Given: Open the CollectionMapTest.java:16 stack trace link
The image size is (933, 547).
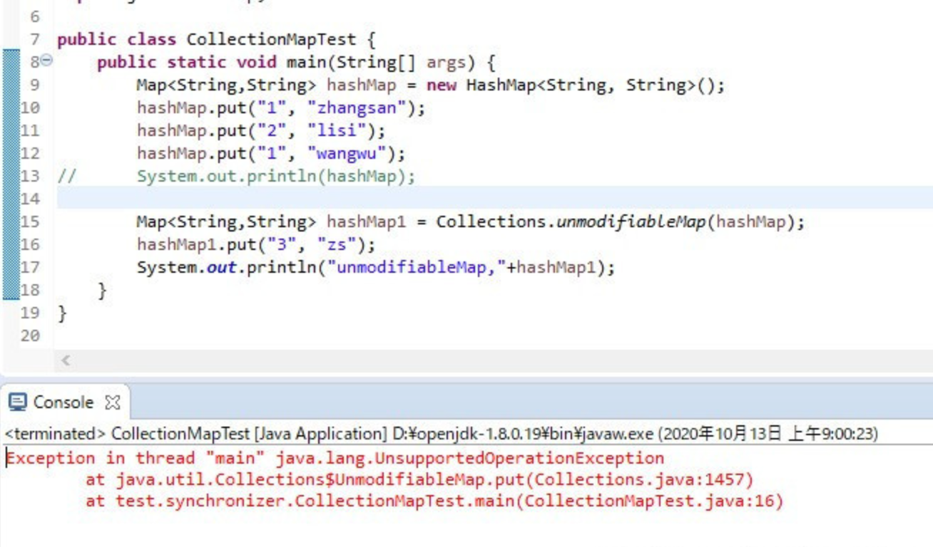Looking at the screenshot, I should tap(649, 501).
